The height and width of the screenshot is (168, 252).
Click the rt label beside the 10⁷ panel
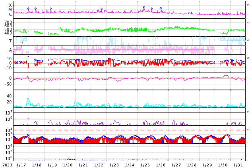248,112
